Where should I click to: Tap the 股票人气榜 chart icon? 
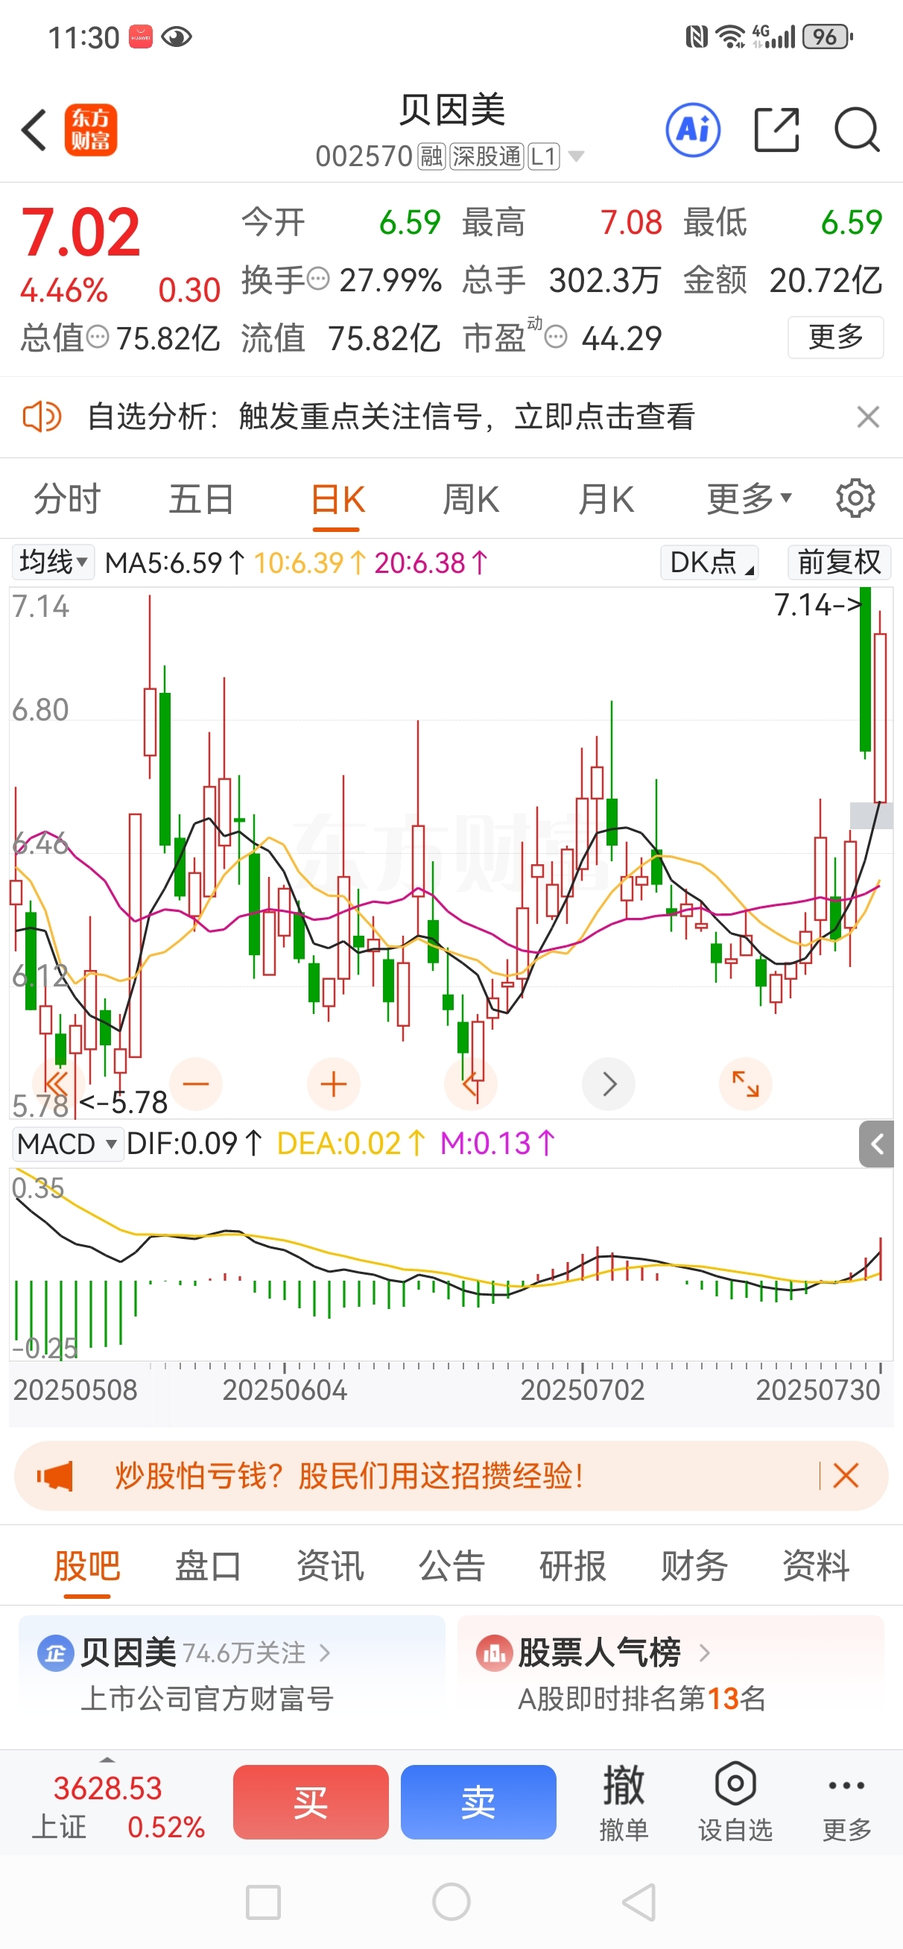[x=494, y=1652]
